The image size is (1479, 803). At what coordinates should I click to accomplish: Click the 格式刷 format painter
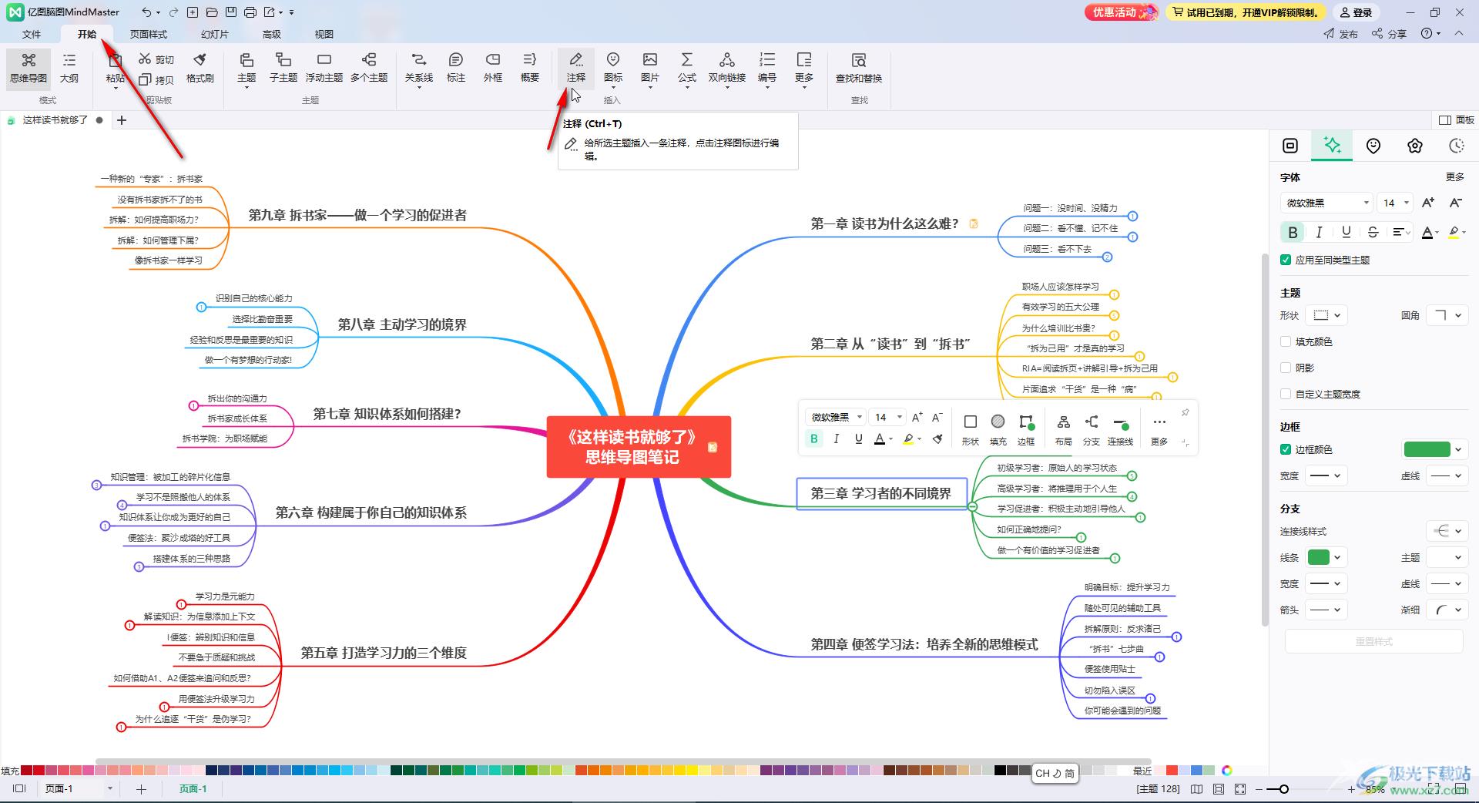(x=200, y=68)
